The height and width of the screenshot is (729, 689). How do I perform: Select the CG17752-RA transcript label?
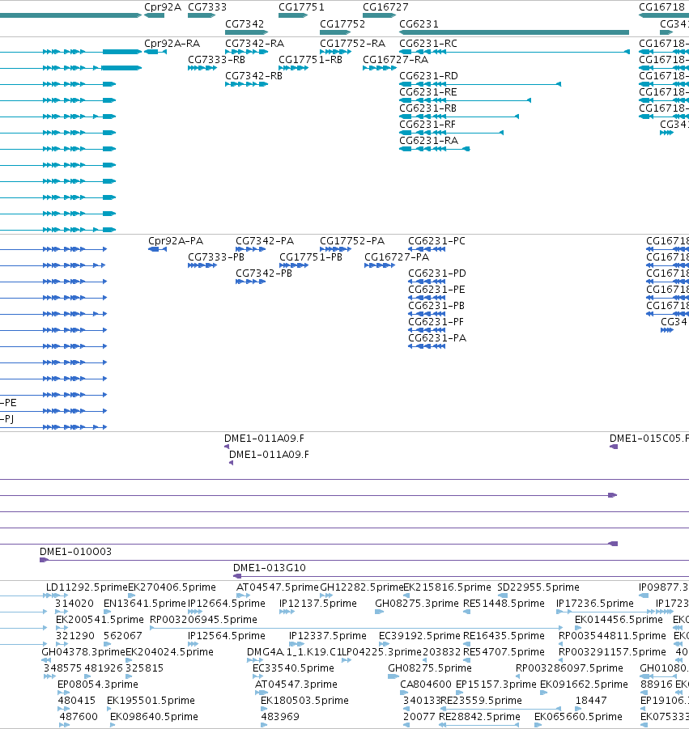pyautogui.click(x=352, y=44)
